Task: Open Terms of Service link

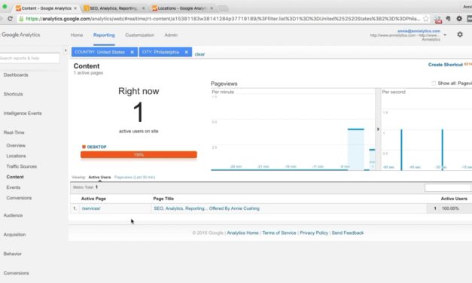Action: pos(279,233)
